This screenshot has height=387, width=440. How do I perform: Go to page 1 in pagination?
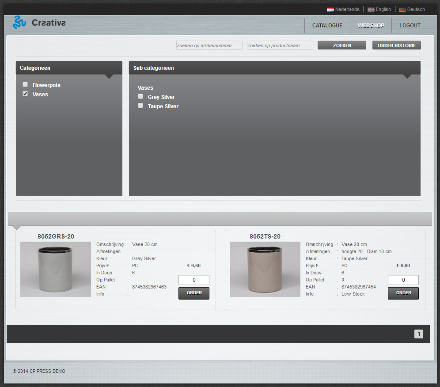[418, 334]
